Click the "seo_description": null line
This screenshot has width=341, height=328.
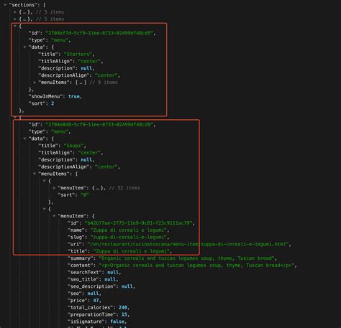click(101, 286)
